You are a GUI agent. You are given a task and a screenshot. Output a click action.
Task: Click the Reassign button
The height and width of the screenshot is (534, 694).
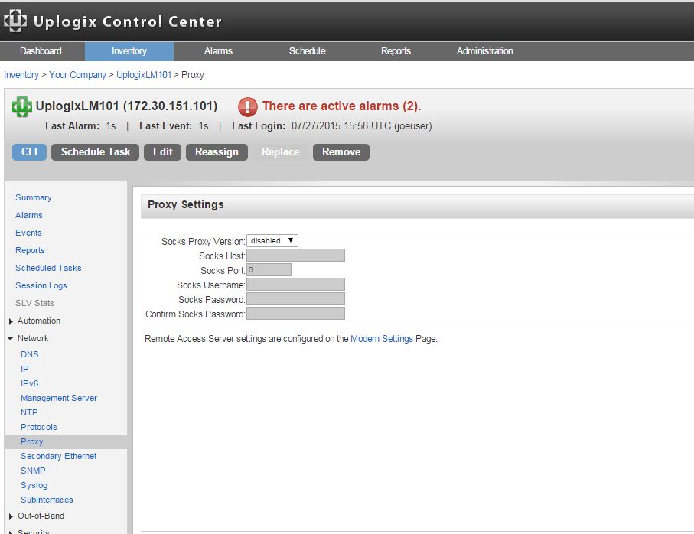(217, 152)
